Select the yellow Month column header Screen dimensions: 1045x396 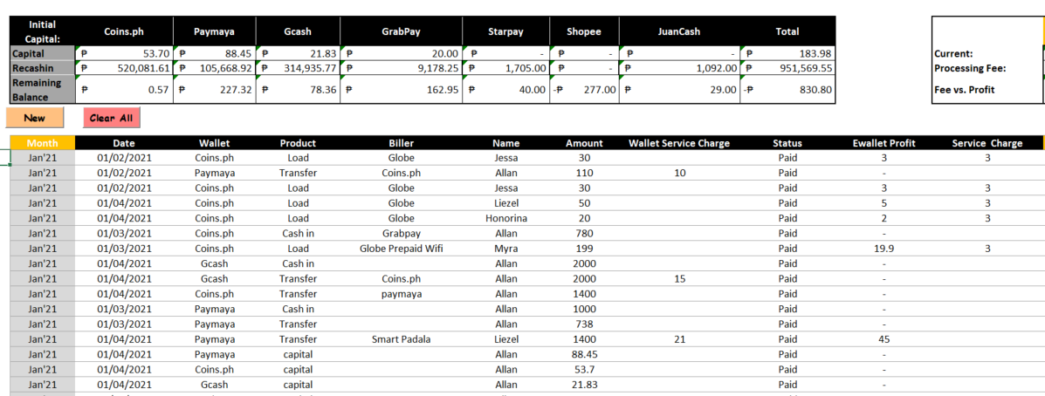(x=42, y=143)
